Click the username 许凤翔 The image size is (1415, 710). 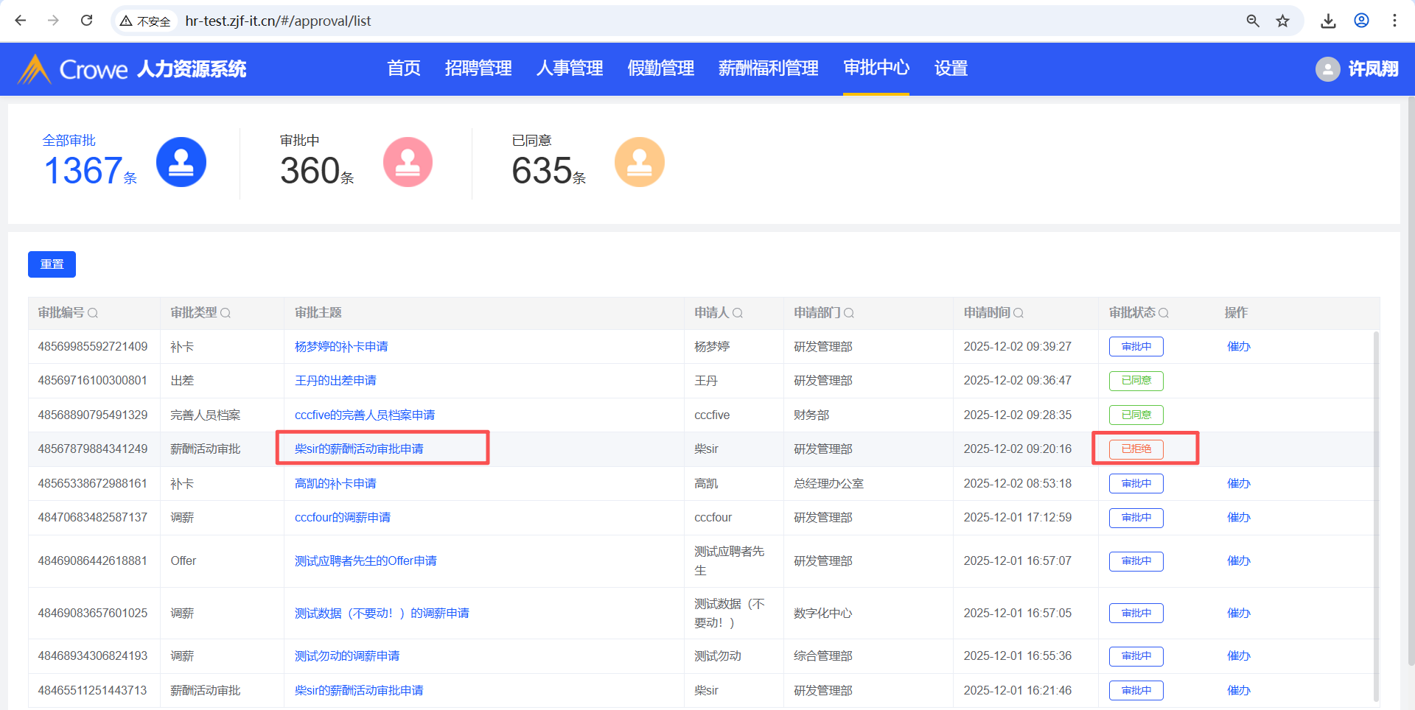coord(1373,69)
